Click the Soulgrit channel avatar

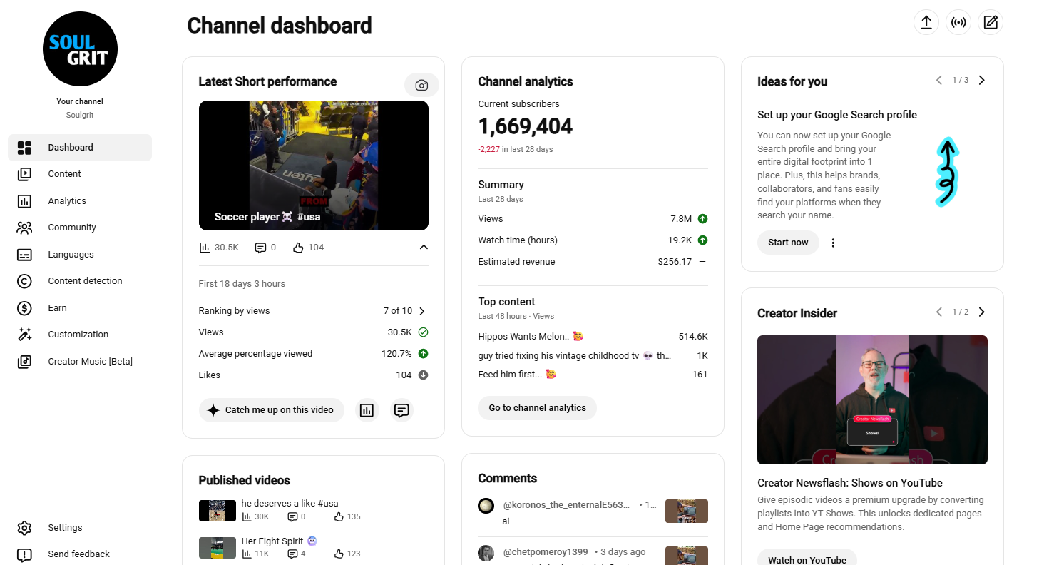80,49
